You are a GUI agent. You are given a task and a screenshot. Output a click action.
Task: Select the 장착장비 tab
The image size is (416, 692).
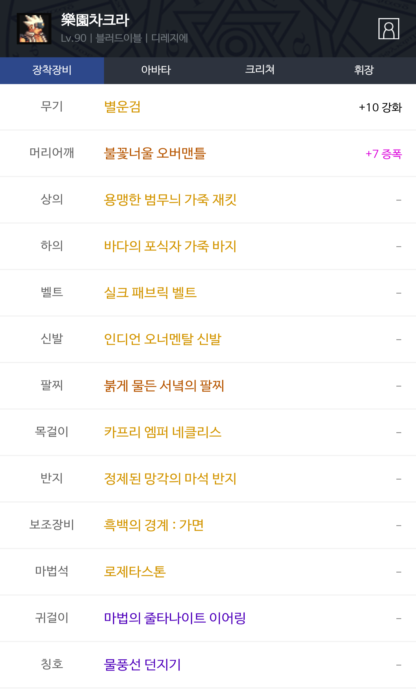click(x=52, y=70)
